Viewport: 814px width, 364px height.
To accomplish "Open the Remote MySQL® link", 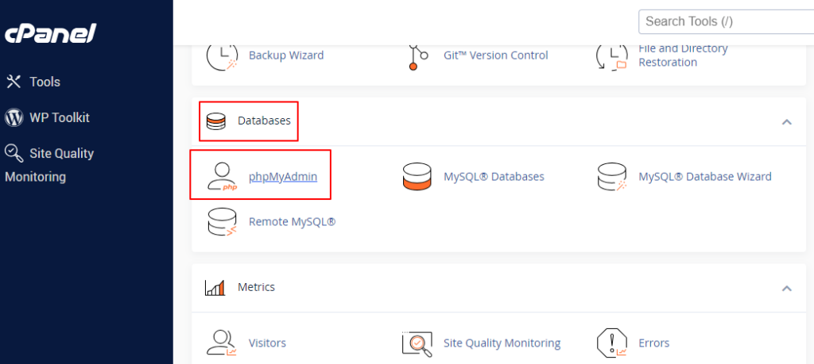I will pyautogui.click(x=293, y=221).
